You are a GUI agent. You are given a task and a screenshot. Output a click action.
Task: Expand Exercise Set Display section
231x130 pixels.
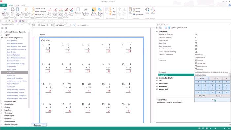(x=157, y=78)
